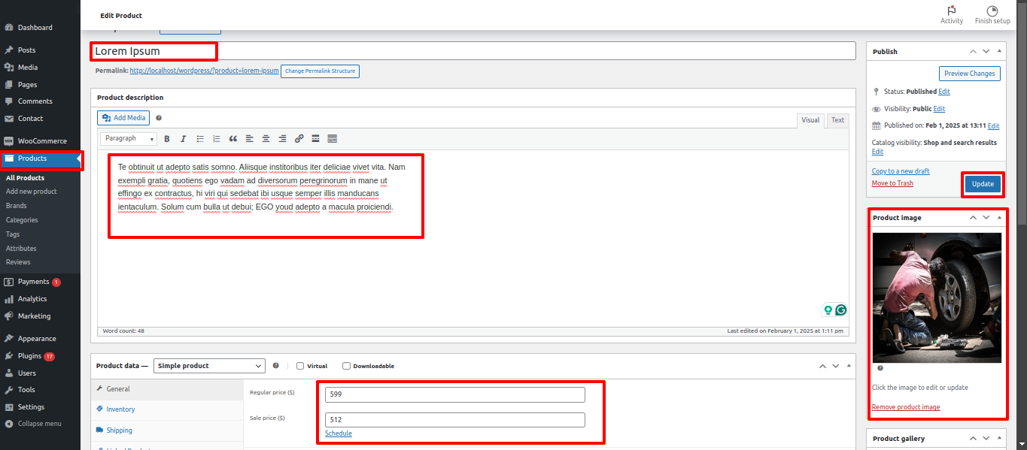Open the Inventory tab in Product data
Screen dimensions: 1027x450
click(x=120, y=409)
